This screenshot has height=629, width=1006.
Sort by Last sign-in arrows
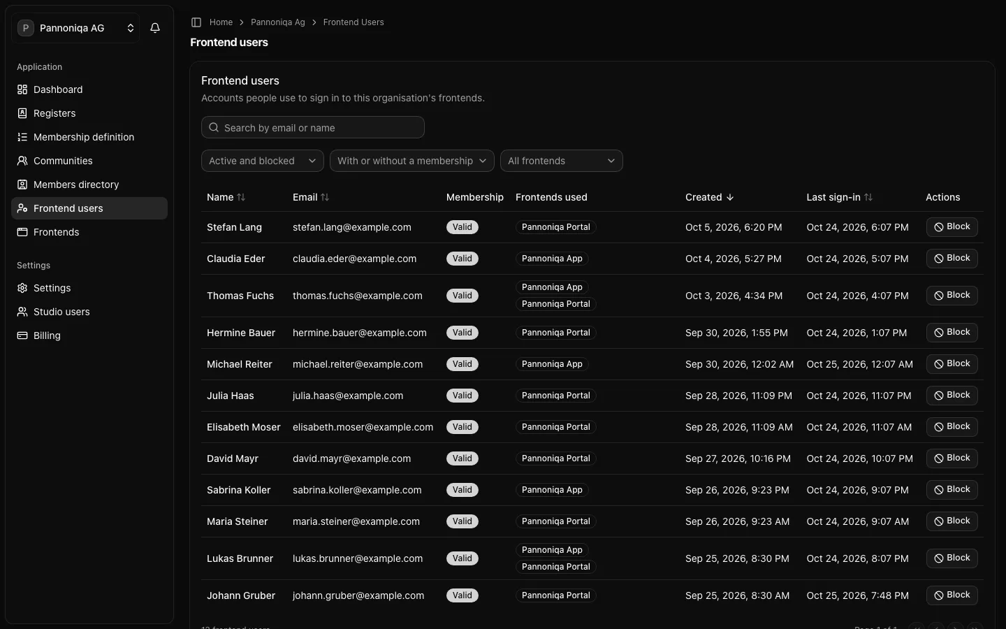(868, 197)
